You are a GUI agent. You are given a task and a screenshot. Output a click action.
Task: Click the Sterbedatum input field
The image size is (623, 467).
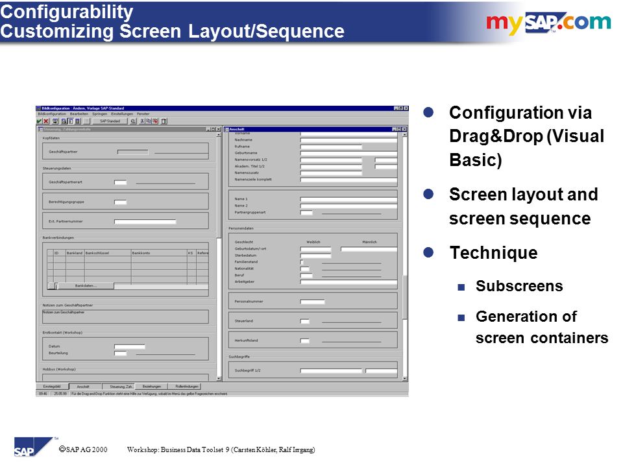click(x=315, y=256)
